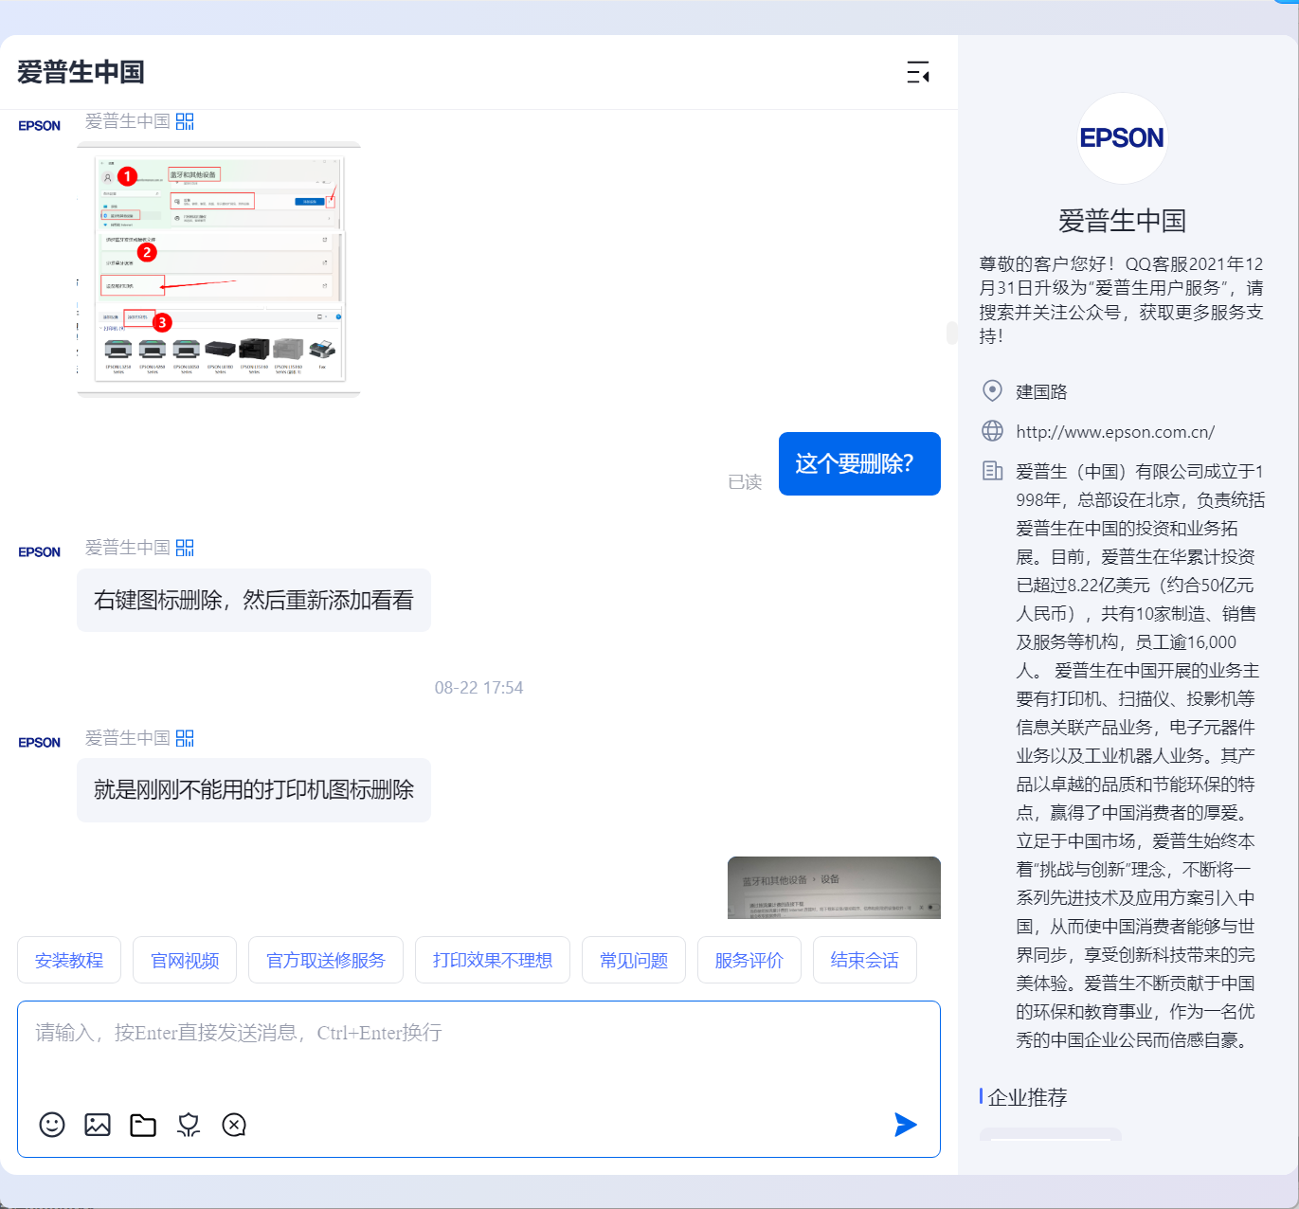This screenshot has height=1209, width=1299.
Task: Open the sent photo thumbnail at bottom
Action: point(834,888)
